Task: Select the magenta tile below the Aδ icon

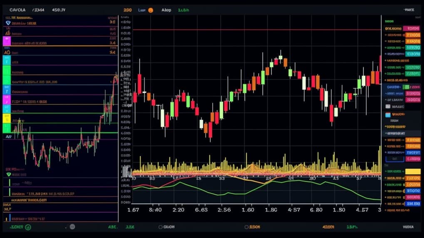Action: pos(7,41)
